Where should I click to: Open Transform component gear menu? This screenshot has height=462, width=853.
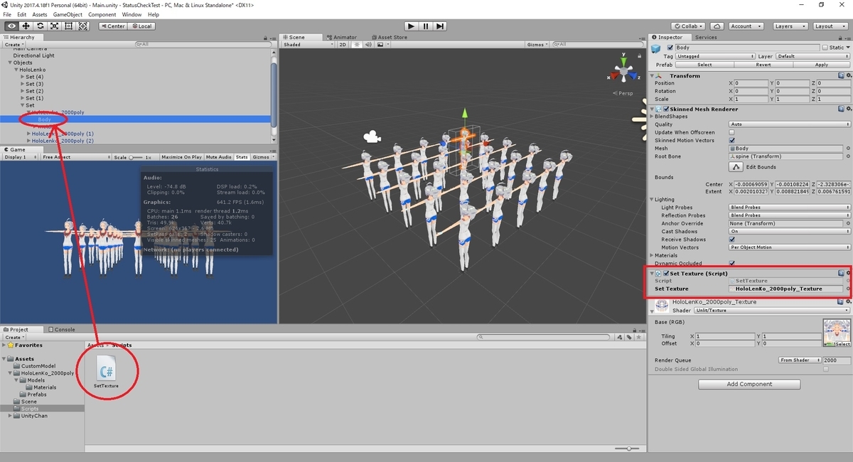pos(847,75)
